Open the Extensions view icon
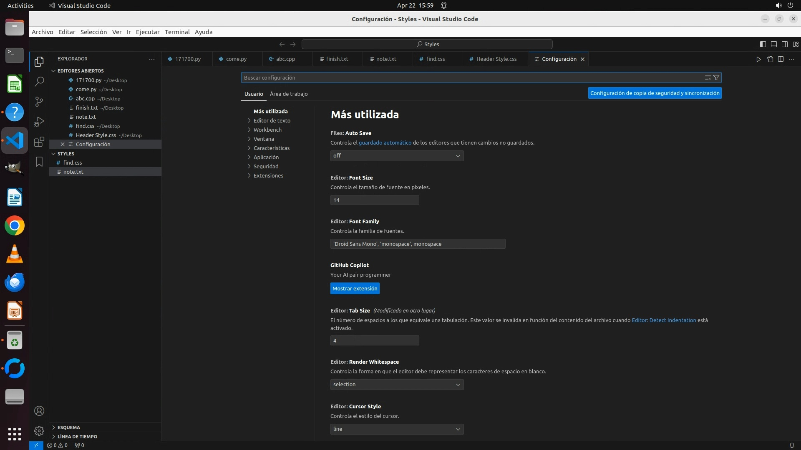The width and height of the screenshot is (801, 450). pos(39,142)
